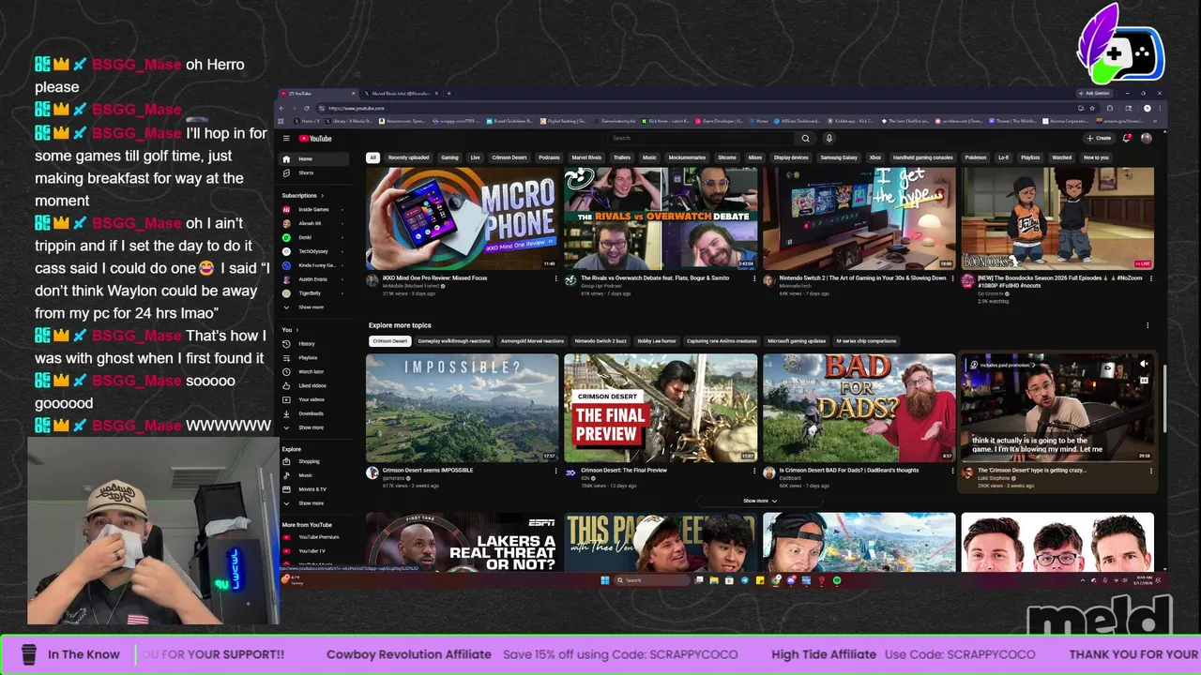Open options for Crimson Desert seems IMPOSSIBLE video

point(555,471)
